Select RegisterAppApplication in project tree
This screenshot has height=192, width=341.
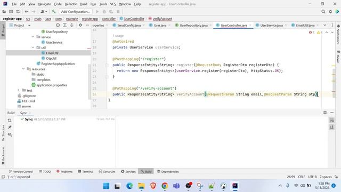coord(58,64)
